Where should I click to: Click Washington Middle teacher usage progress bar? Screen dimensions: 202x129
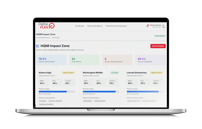pos(101,92)
